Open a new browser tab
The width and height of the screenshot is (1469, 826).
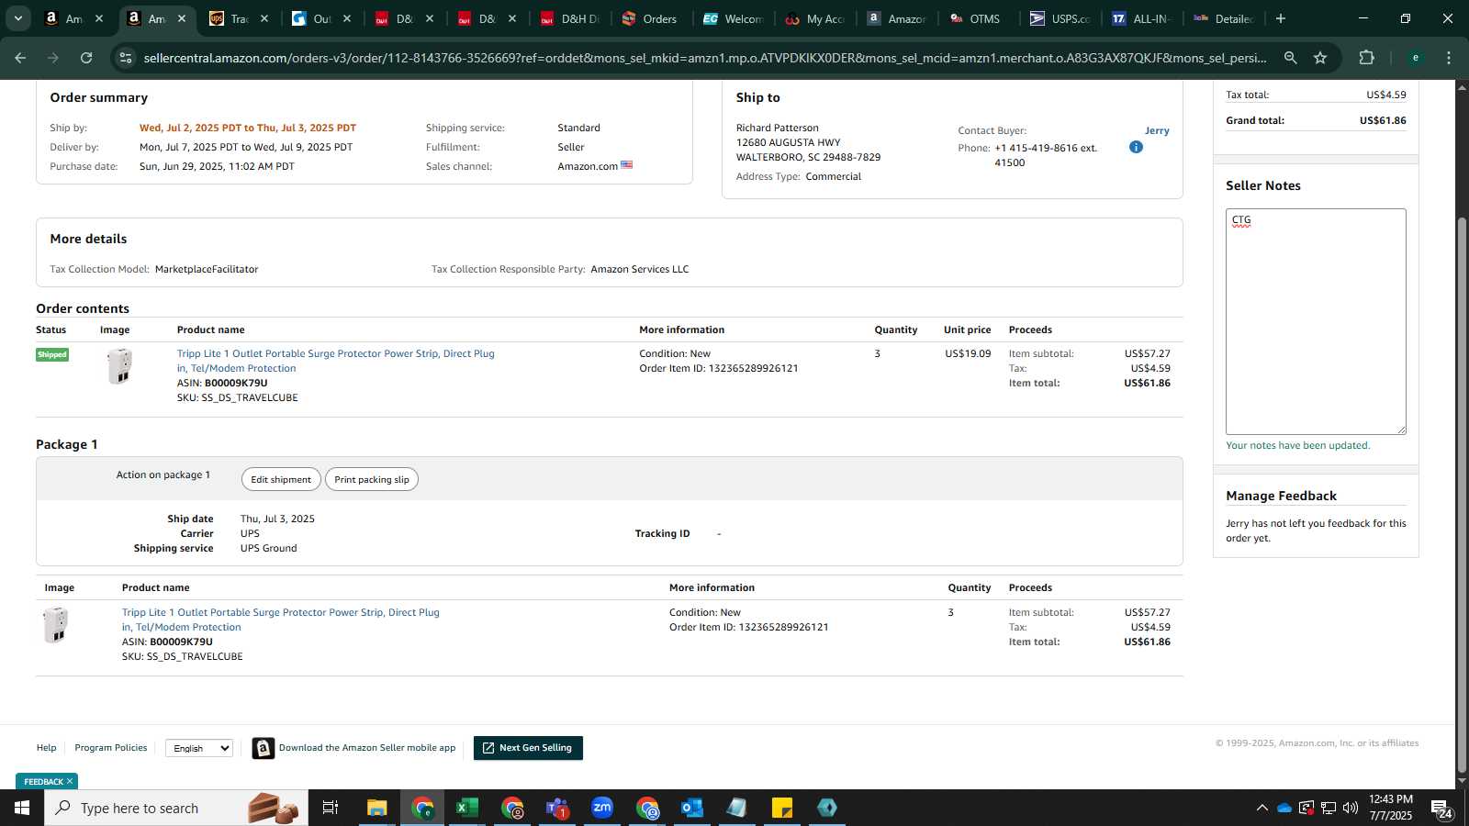pyautogui.click(x=1281, y=18)
